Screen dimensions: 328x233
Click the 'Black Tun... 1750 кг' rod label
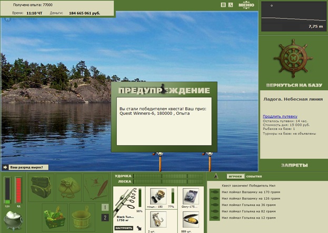click(x=125, y=218)
